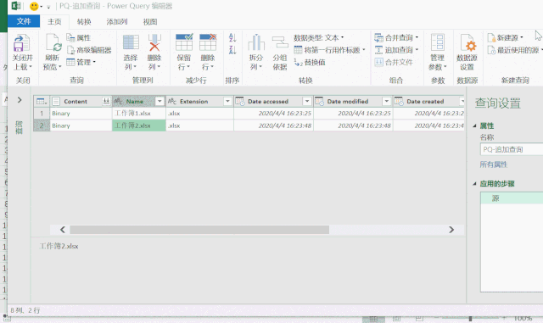Open the 文件 file tab

point(24,21)
